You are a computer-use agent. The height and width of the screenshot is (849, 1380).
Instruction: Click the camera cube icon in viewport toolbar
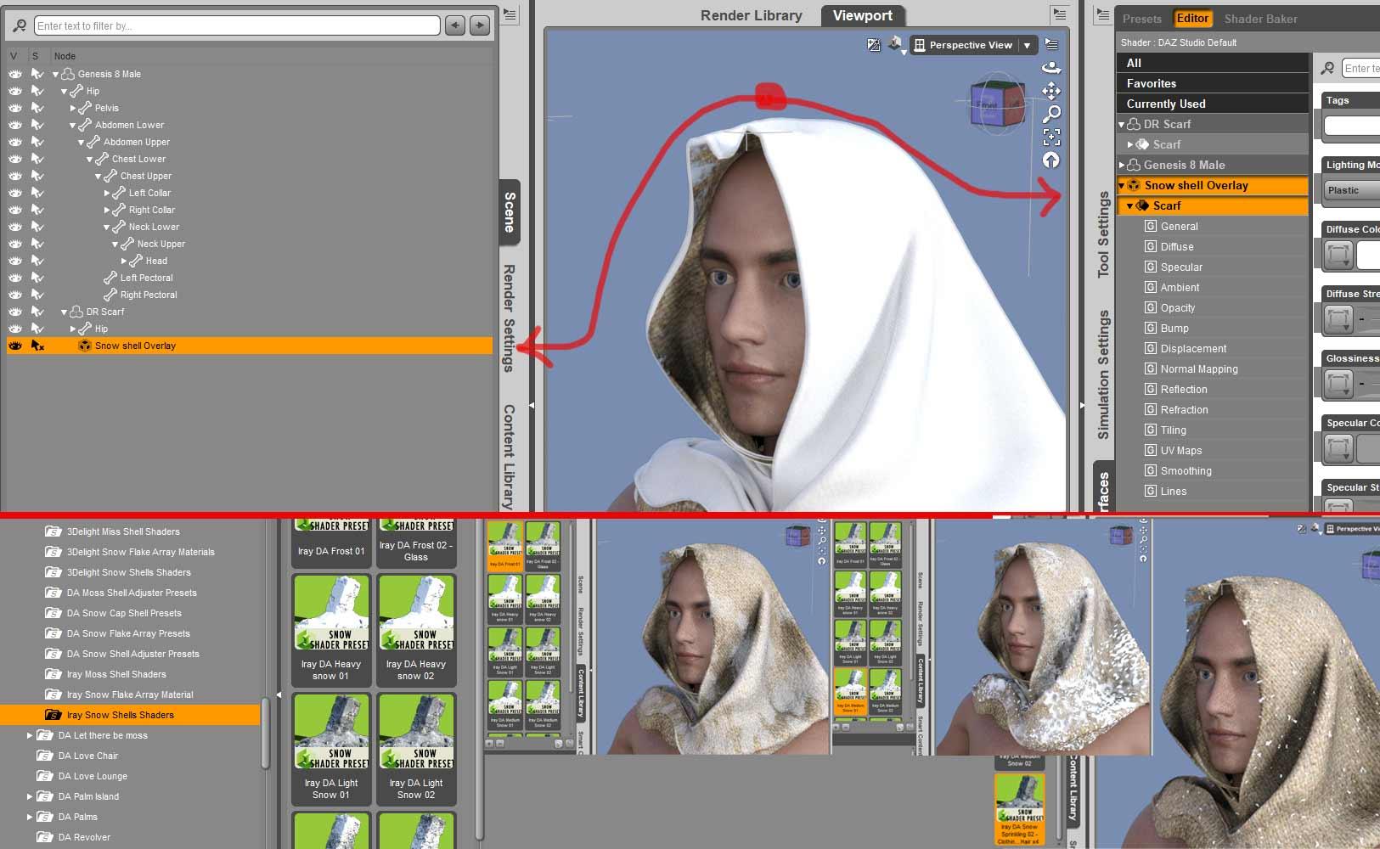[x=896, y=44]
